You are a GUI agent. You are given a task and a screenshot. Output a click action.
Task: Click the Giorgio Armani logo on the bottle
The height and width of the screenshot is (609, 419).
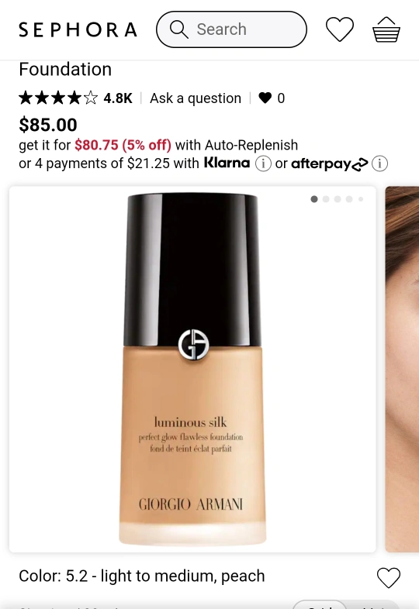(x=193, y=345)
